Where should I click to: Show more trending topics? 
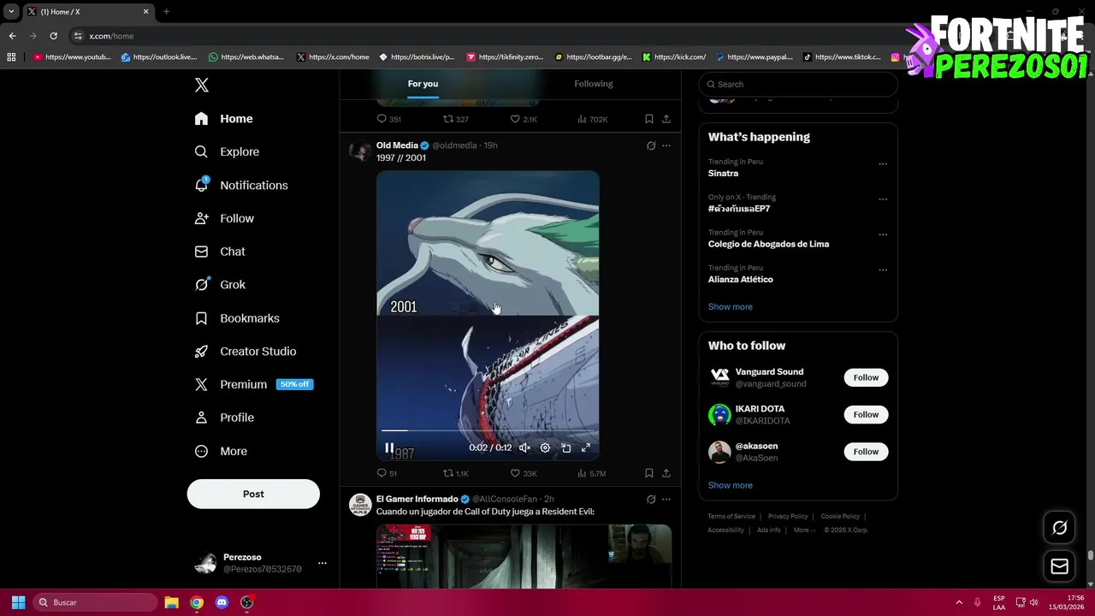730,306
